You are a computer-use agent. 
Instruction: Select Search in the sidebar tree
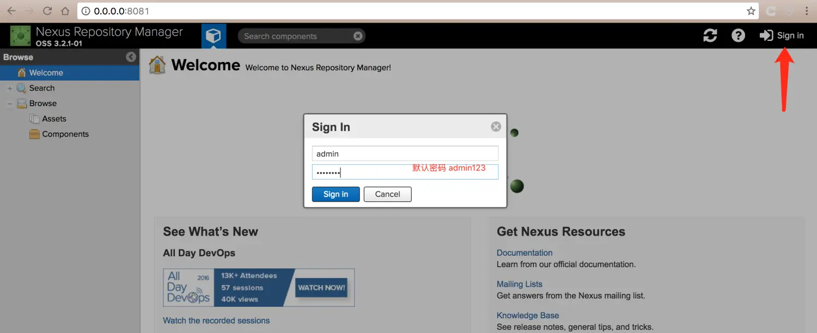coord(42,88)
